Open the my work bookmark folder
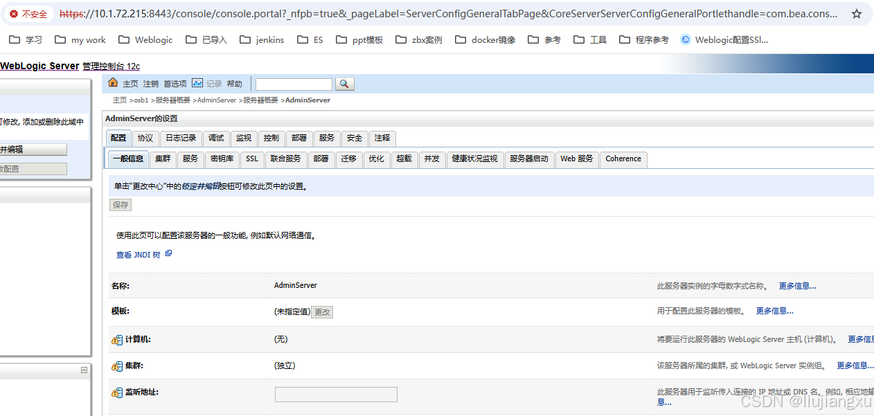The height and width of the screenshot is (416, 874). [80, 40]
